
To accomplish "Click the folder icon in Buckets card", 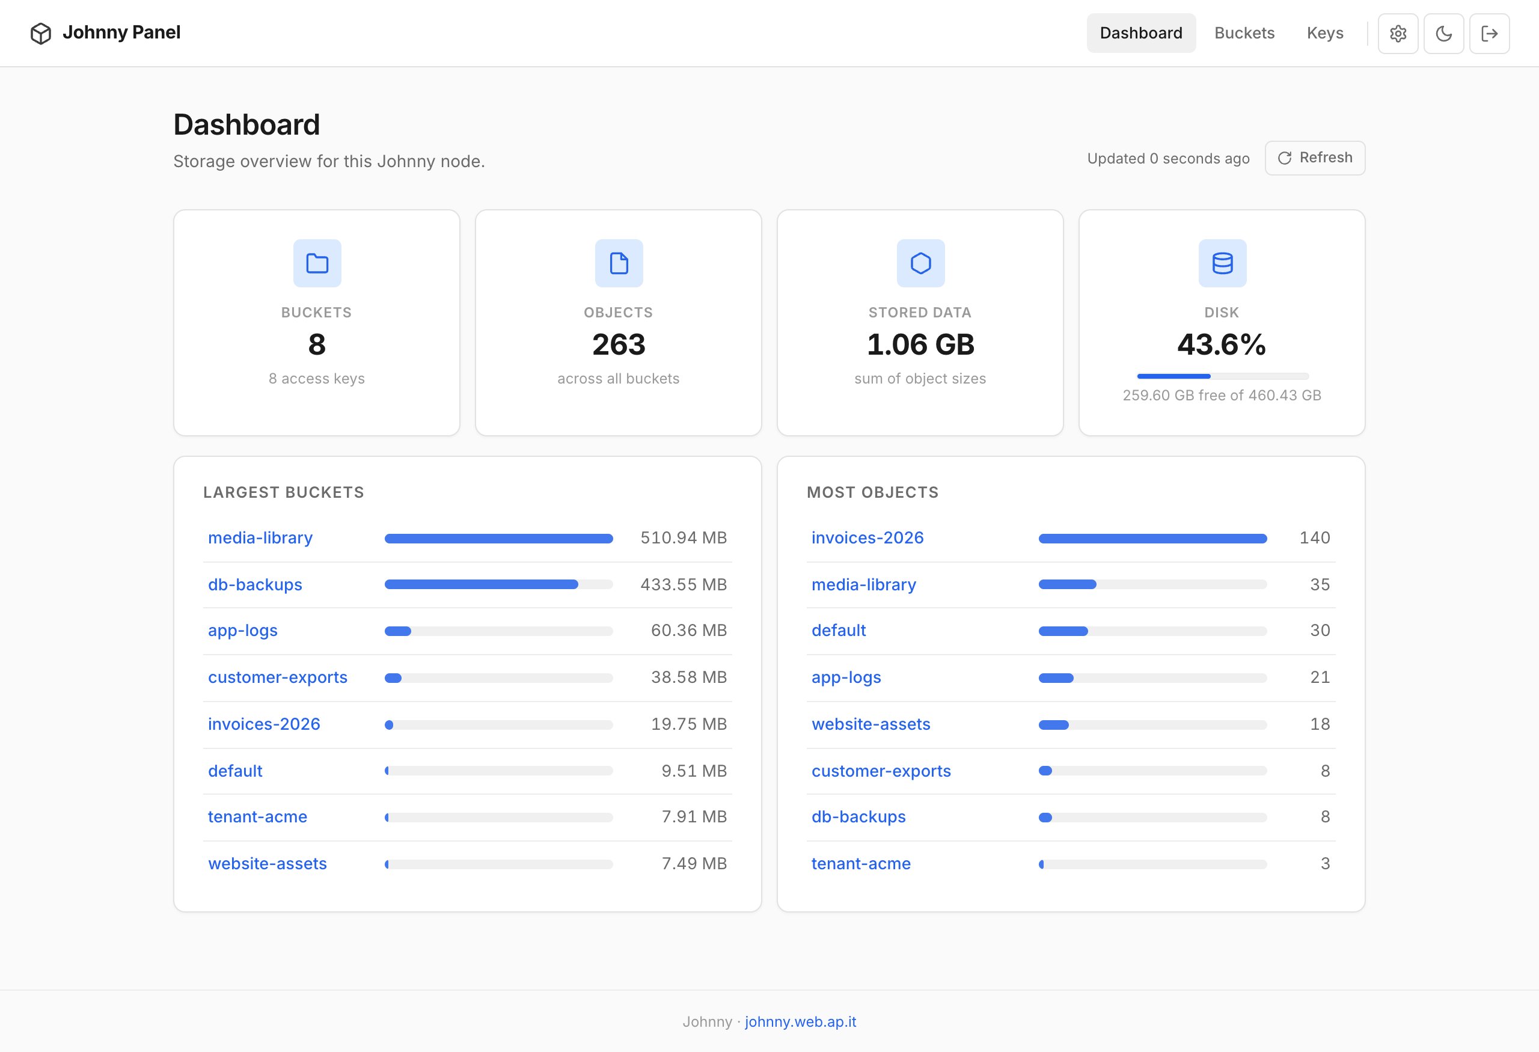I will coord(317,263).
